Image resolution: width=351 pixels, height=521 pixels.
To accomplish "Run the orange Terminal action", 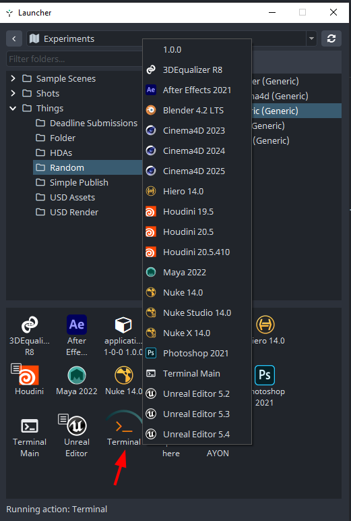I will tap(123, 426).
